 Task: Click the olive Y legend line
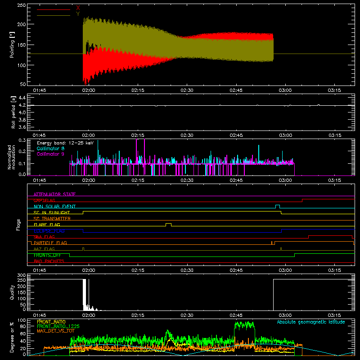[54, 16]
